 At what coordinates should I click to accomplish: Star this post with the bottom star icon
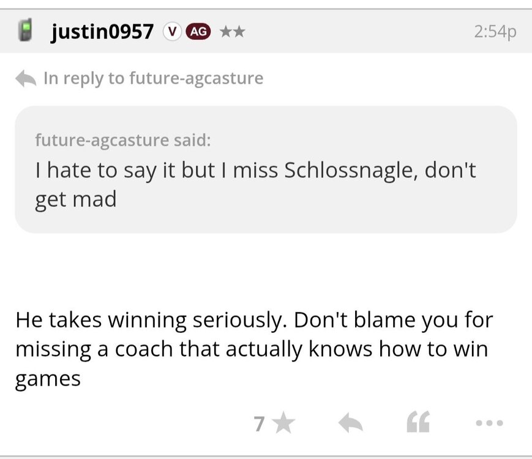click(283, 422)
